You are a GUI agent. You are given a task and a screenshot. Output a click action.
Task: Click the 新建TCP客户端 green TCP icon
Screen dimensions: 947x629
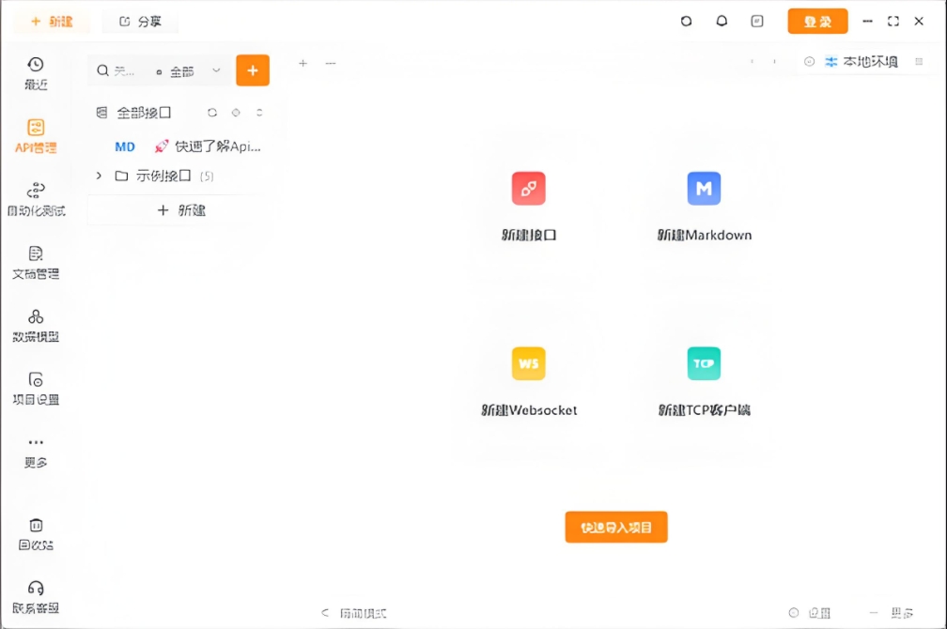pos(704,363)
